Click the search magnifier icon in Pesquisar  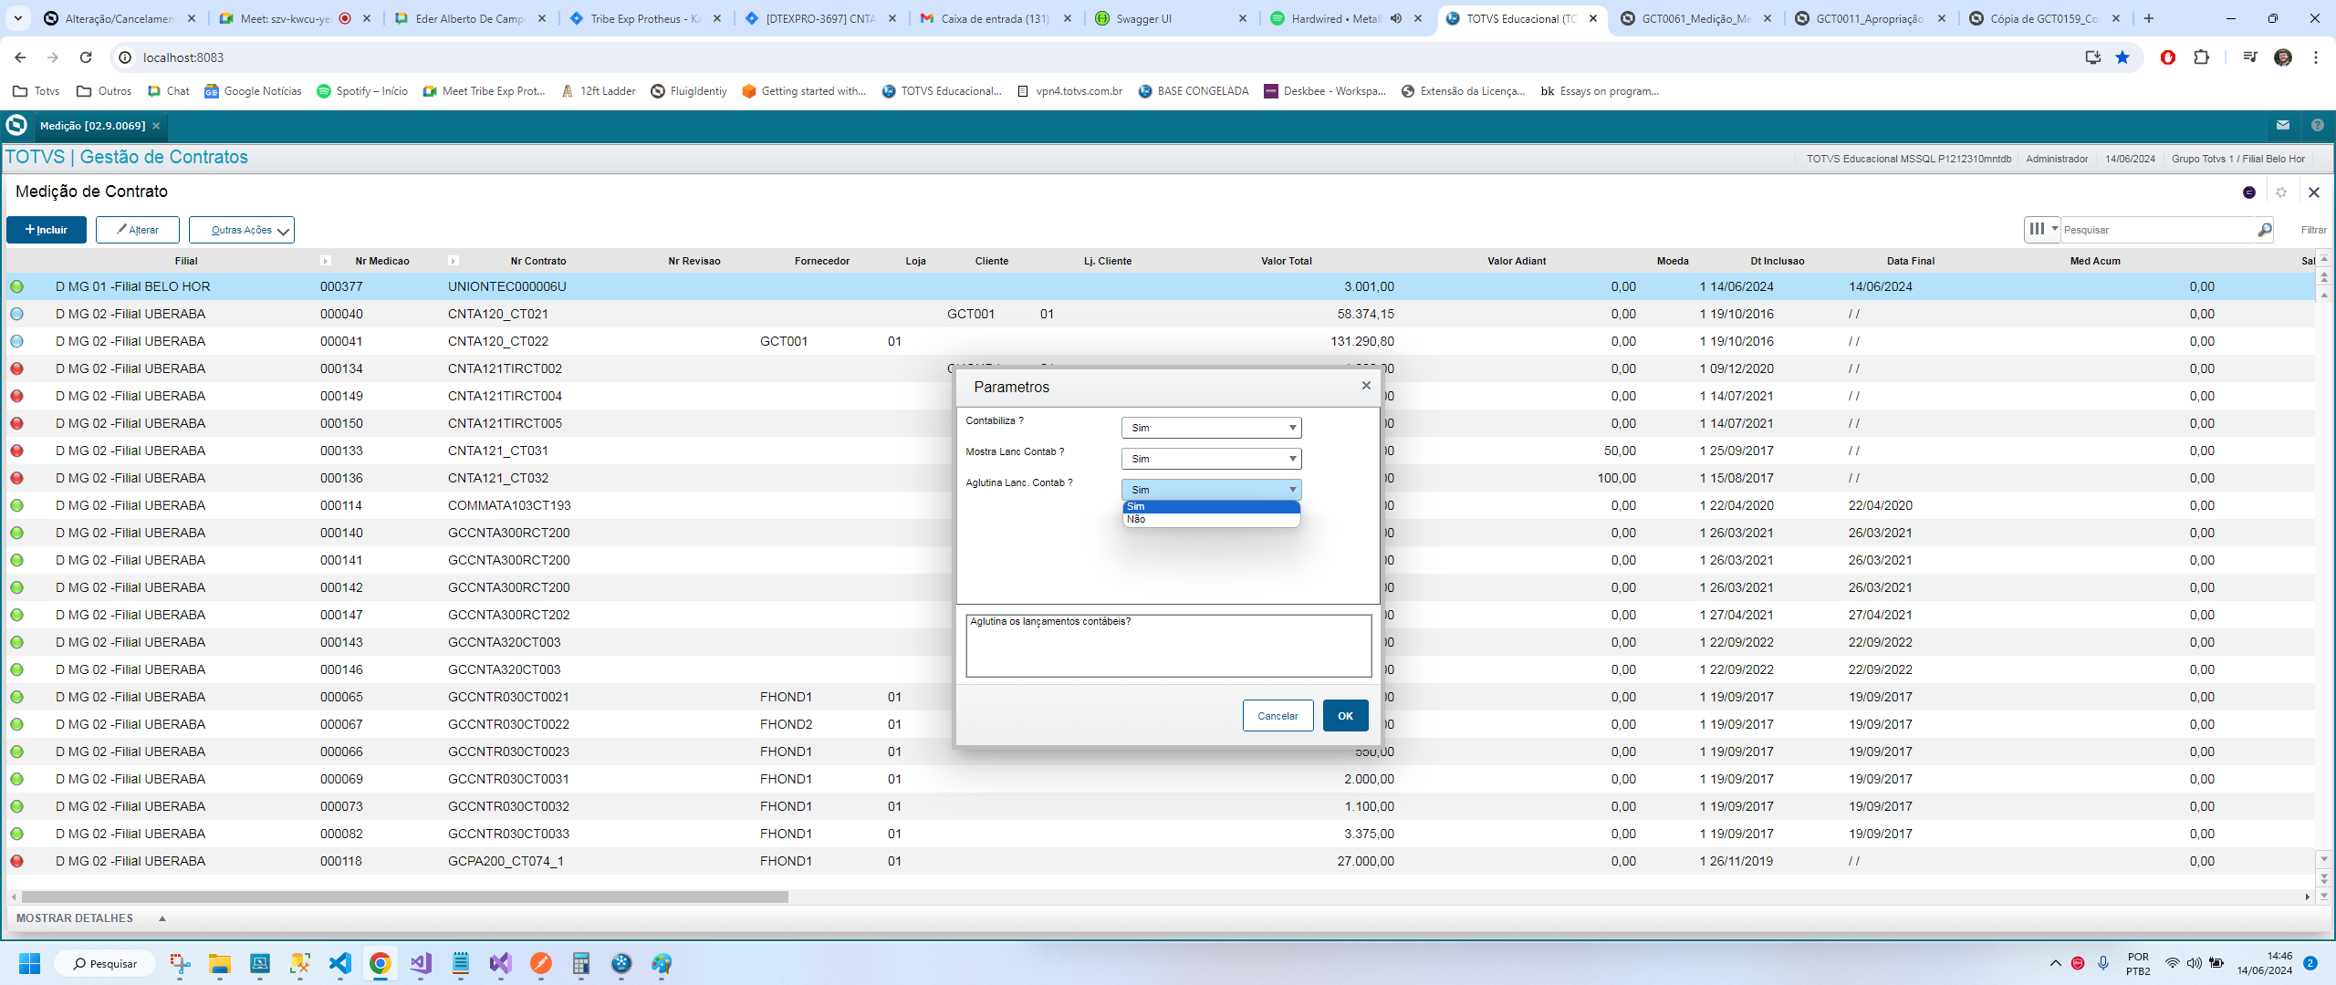click(2264, 230)
